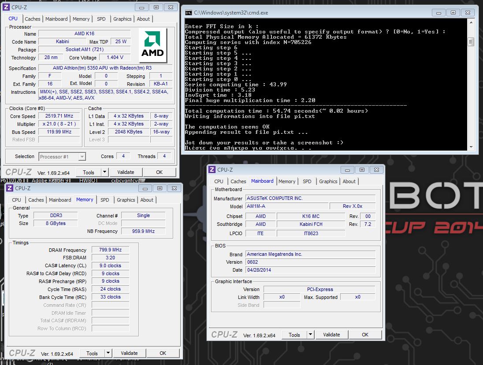The width and height of the screenshot is (483, 365).
Task: Click CPU-Z title icon in Mainboard window
Action: tap(212, 170)
